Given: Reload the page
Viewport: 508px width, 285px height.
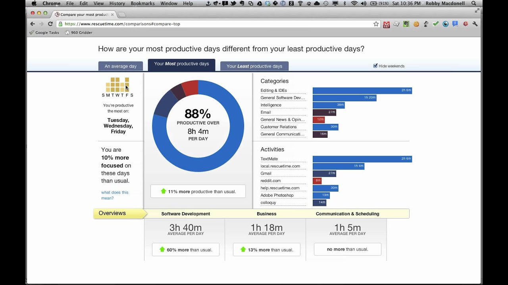Looking at the screenshot, I should [x=50, y=24].
